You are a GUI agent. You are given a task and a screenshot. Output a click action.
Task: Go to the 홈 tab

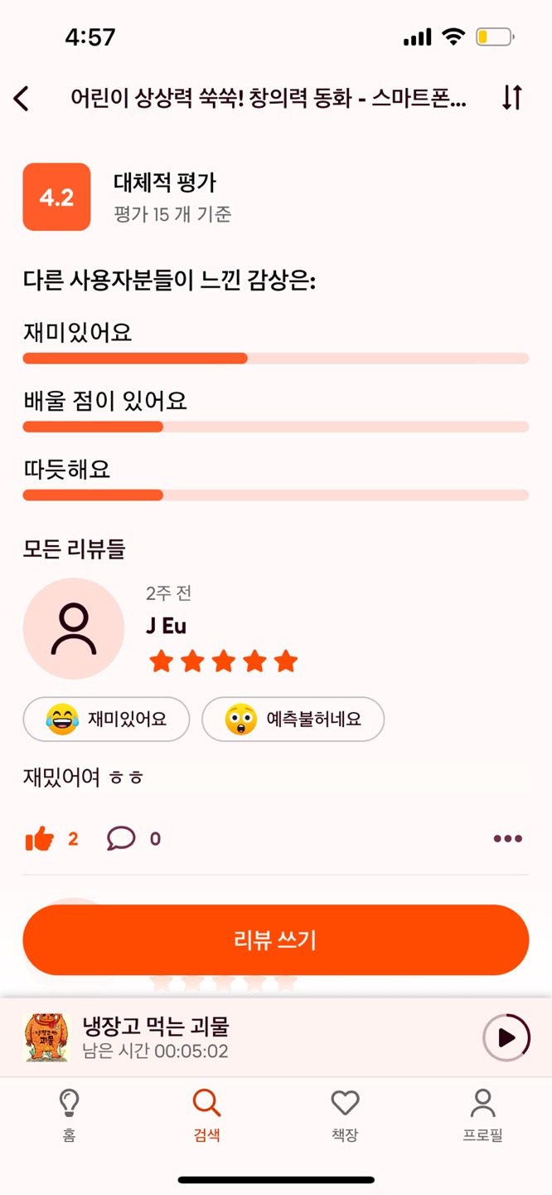(70, 1116)
